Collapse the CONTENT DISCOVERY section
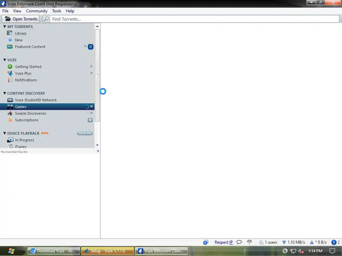 pyautogui.click(x=5, y=93)
